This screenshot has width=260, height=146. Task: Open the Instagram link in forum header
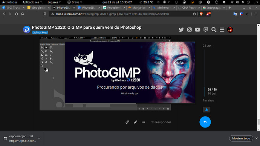pos(190,29)
